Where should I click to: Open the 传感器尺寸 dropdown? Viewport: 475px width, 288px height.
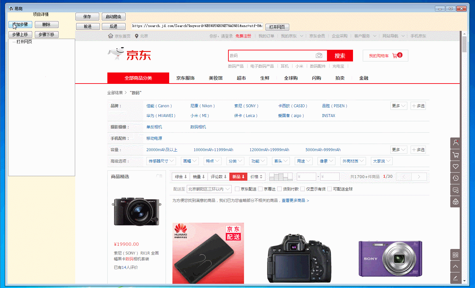161,161
